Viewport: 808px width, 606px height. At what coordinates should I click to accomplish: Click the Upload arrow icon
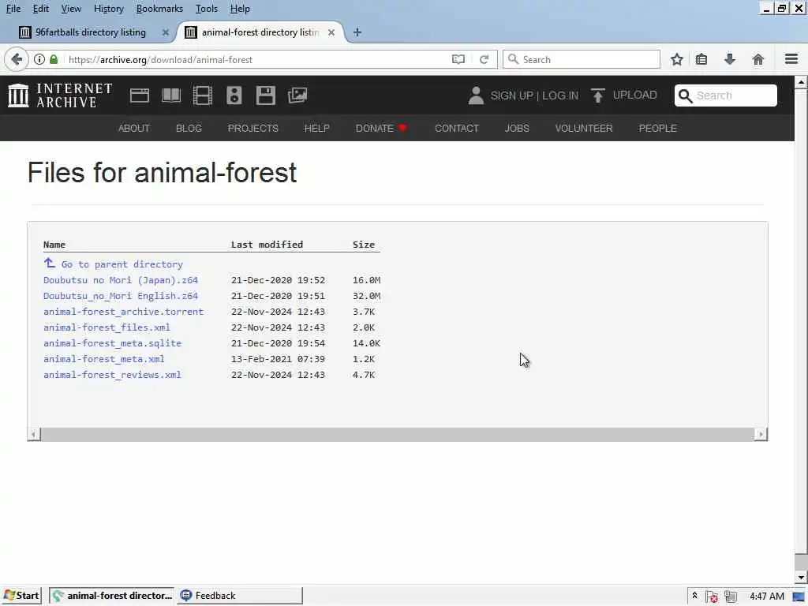pos(598,95)
